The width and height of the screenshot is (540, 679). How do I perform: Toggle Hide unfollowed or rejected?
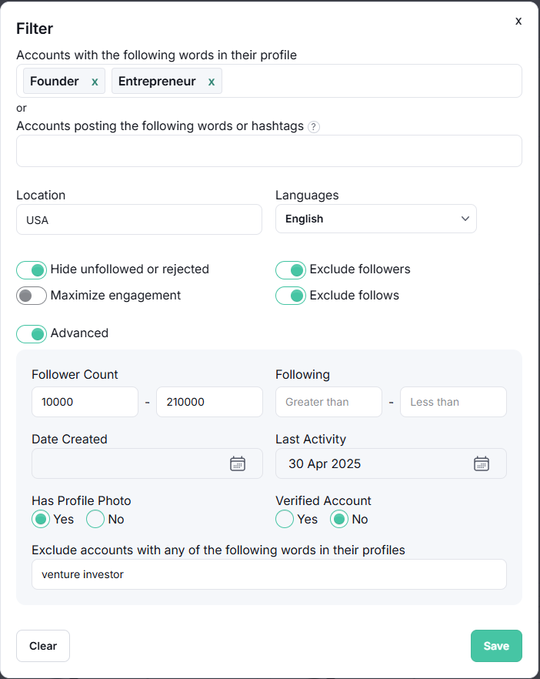[x=32, y=270]
